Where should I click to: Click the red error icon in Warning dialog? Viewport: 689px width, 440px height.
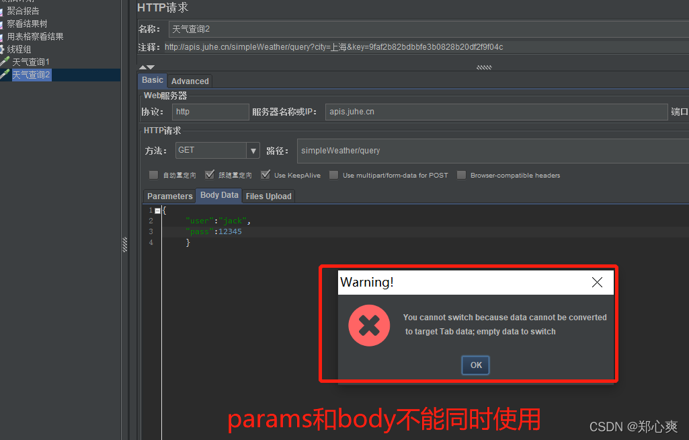[369, 325]
